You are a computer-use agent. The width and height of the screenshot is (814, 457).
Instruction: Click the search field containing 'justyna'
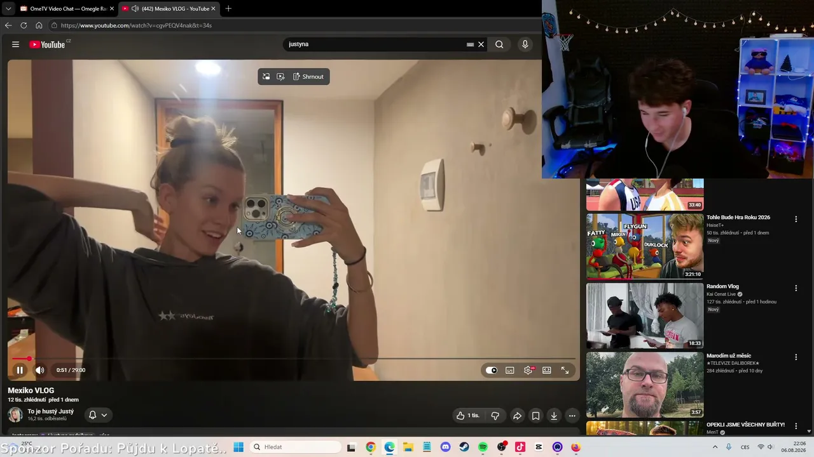coord(375,44)
